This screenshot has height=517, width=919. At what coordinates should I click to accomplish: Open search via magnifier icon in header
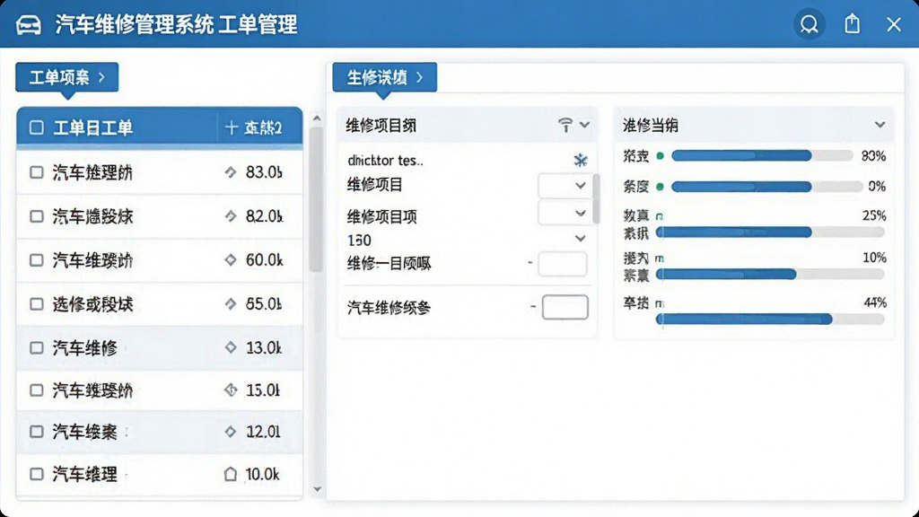point(810,24)
